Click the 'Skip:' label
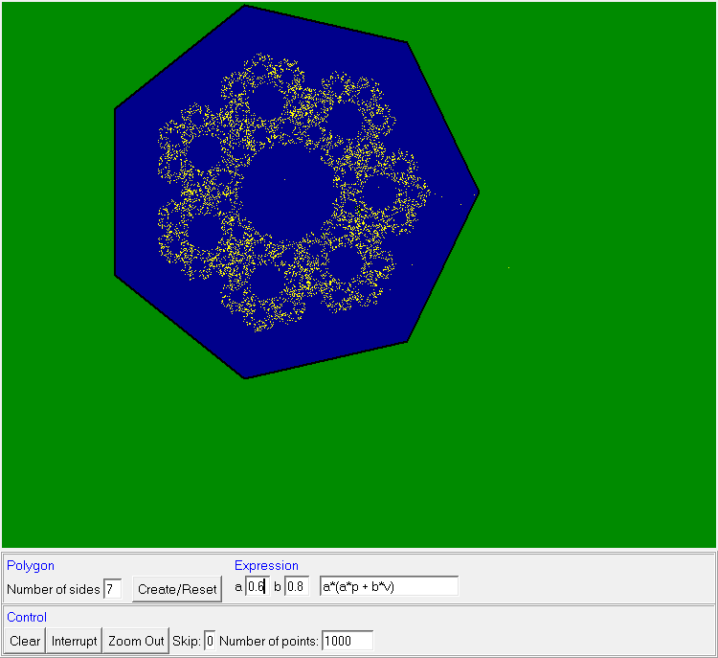Viewport: 718px width, 658px height. tap(187, 641)
